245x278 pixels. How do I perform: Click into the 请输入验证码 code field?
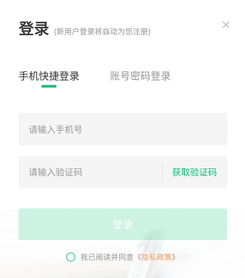pos(90,172)
